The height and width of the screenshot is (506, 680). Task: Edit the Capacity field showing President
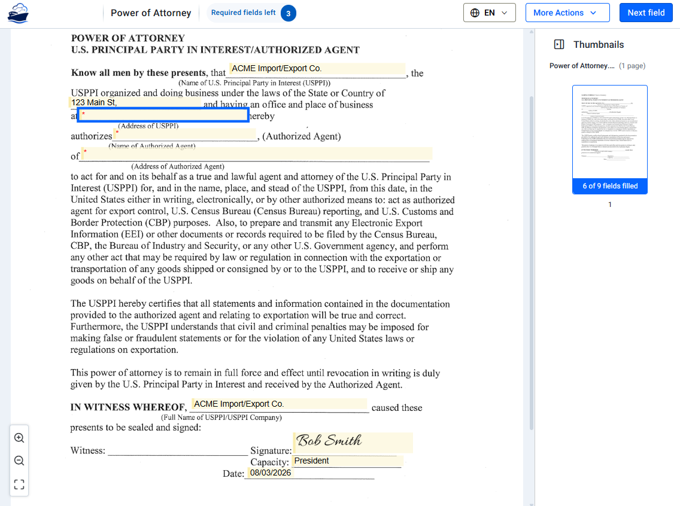[347, 461]
